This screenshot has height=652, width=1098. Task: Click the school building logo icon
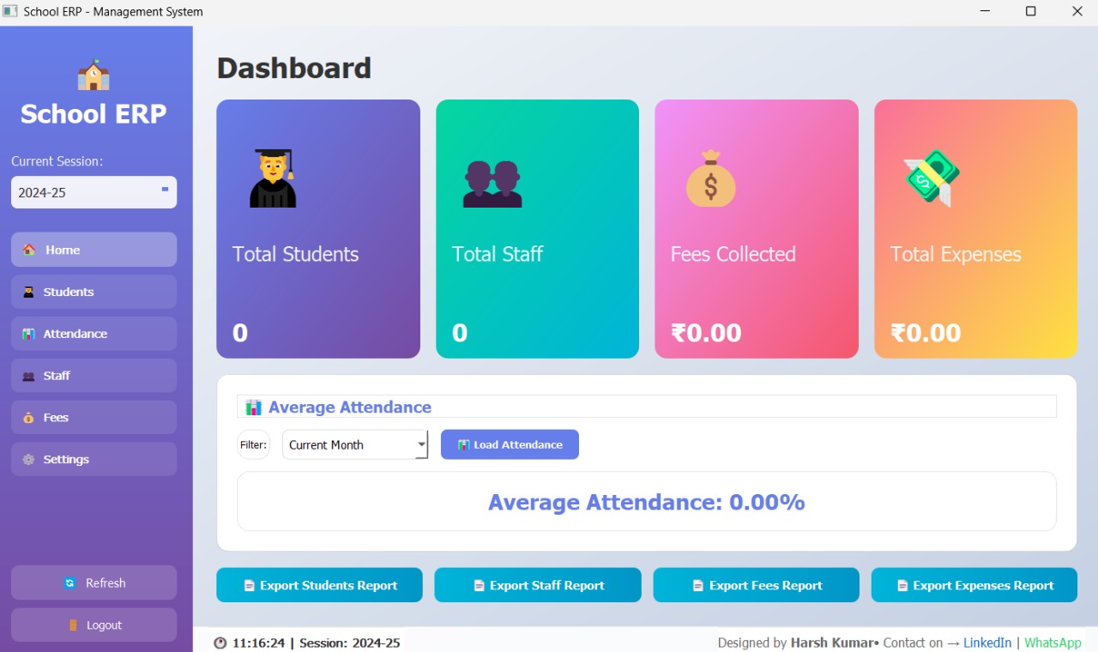[94, 75]
